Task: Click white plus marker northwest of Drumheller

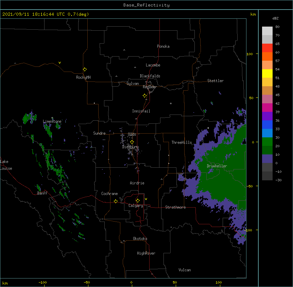Action: 208,128
